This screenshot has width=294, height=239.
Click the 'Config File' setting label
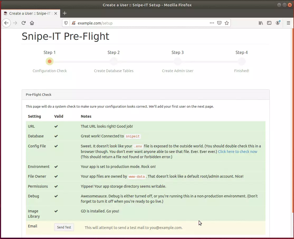click(37, 146)
